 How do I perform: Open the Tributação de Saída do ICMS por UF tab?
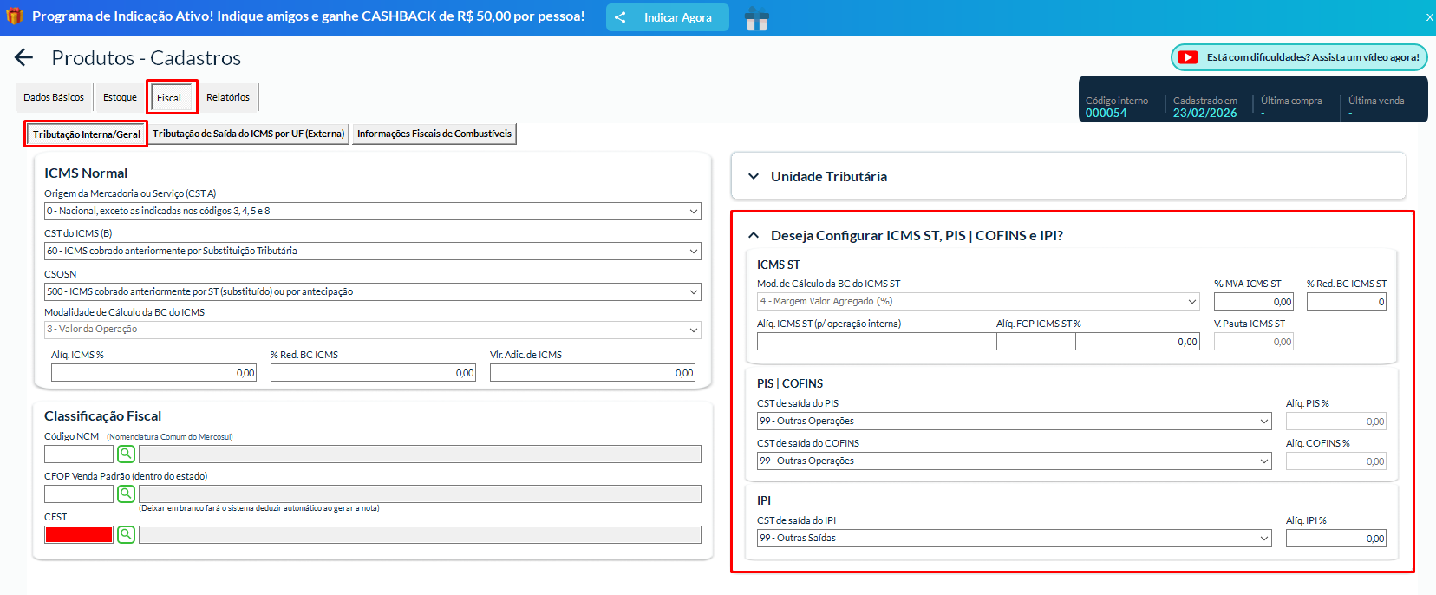tap(249, 134)
